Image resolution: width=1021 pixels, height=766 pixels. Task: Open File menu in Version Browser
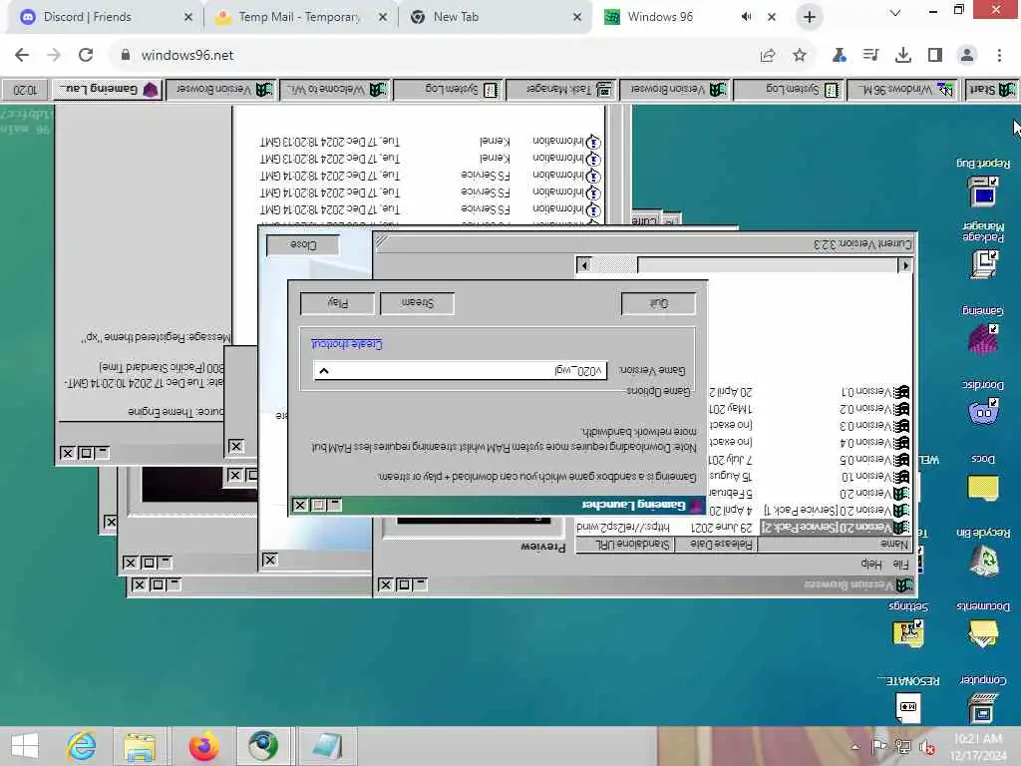click(900, 565)
